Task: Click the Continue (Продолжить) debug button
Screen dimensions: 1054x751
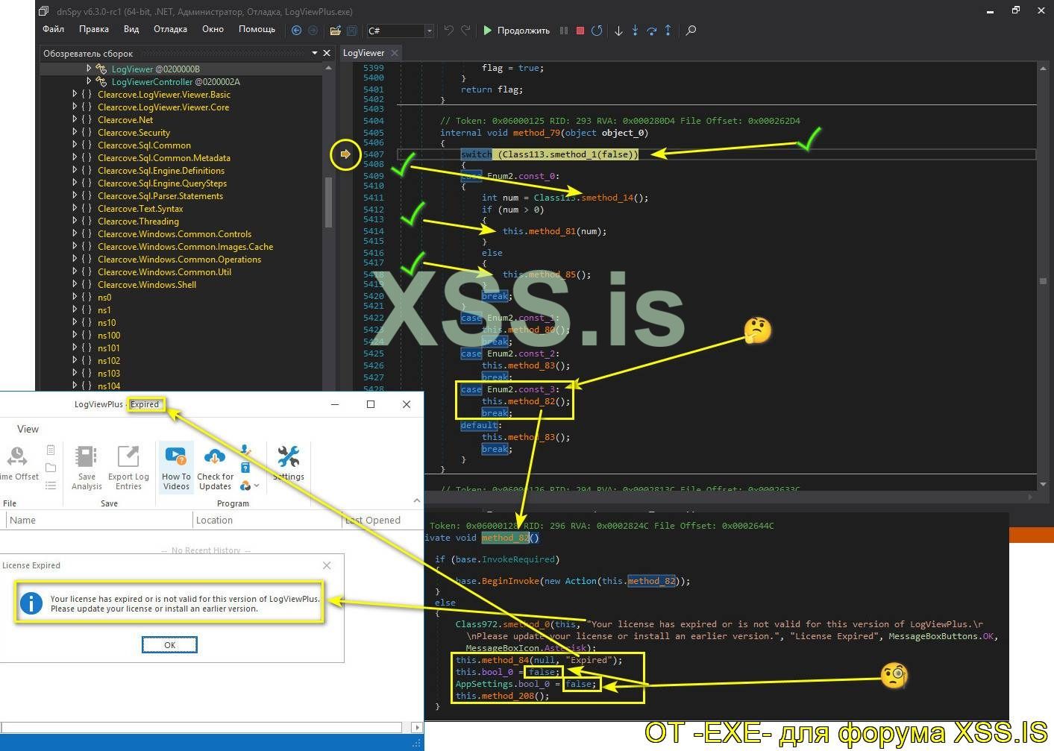Action: (x=516, y=31)
